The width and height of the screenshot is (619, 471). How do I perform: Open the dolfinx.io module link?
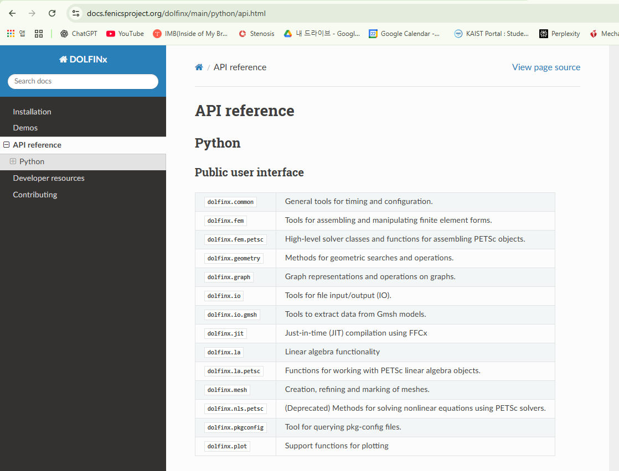coord(224,296)
